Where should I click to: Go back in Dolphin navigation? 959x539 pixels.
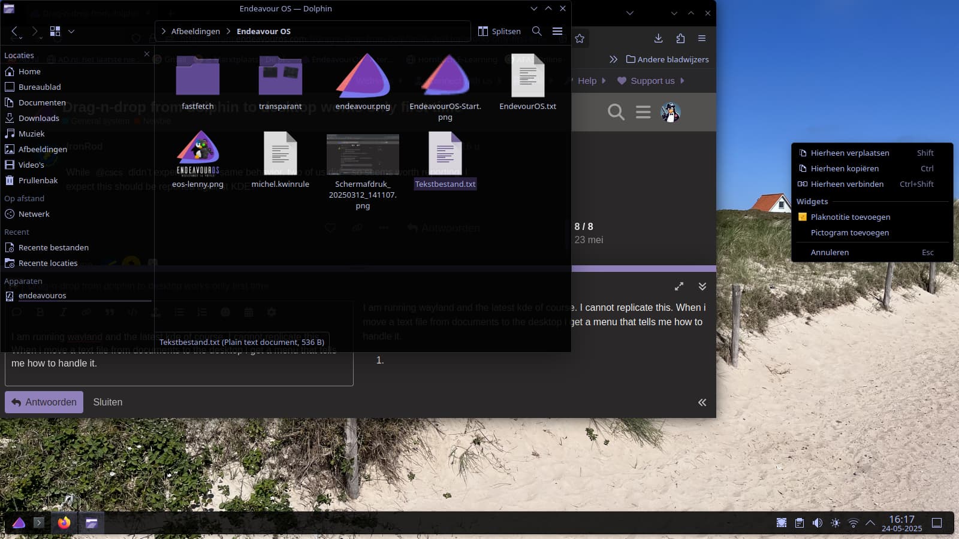pos(15,31)
